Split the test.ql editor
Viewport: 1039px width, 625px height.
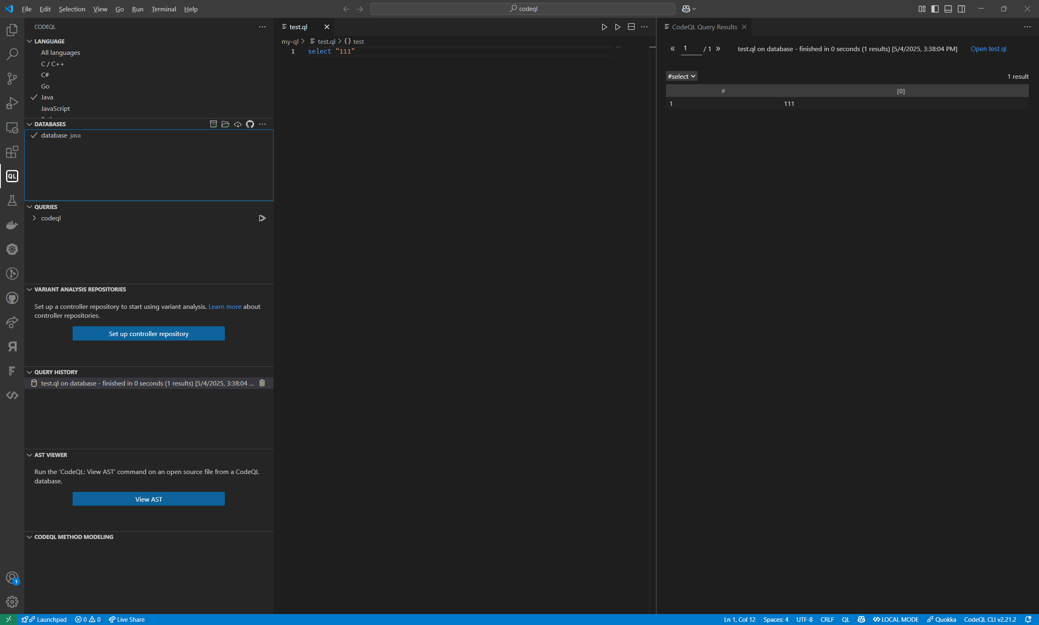coord(632,27)
